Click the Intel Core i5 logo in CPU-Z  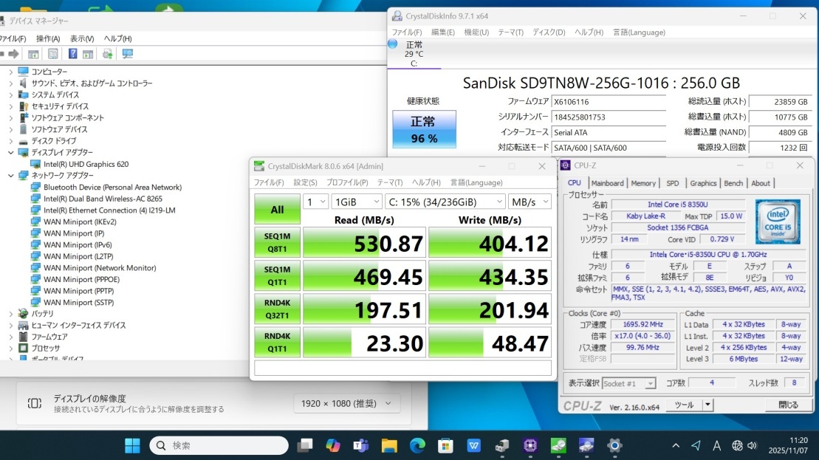tap(778, 221)
